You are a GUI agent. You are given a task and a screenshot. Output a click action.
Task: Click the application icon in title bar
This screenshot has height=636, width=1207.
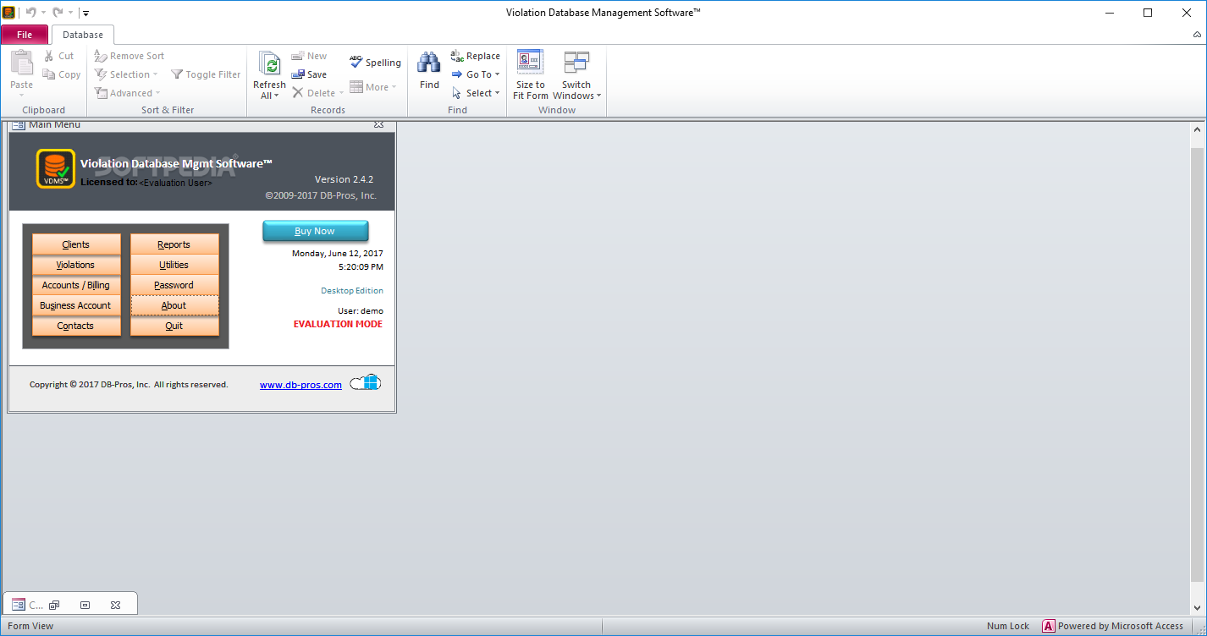click(8, 13)
